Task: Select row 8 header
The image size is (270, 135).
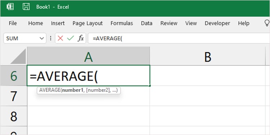Action: [14, 116]
